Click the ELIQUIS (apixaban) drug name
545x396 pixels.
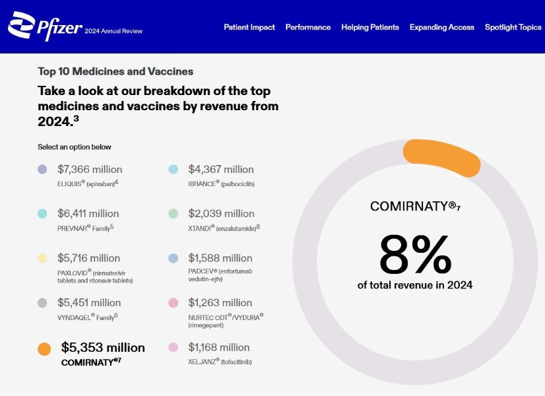click(x=88, y=183)
